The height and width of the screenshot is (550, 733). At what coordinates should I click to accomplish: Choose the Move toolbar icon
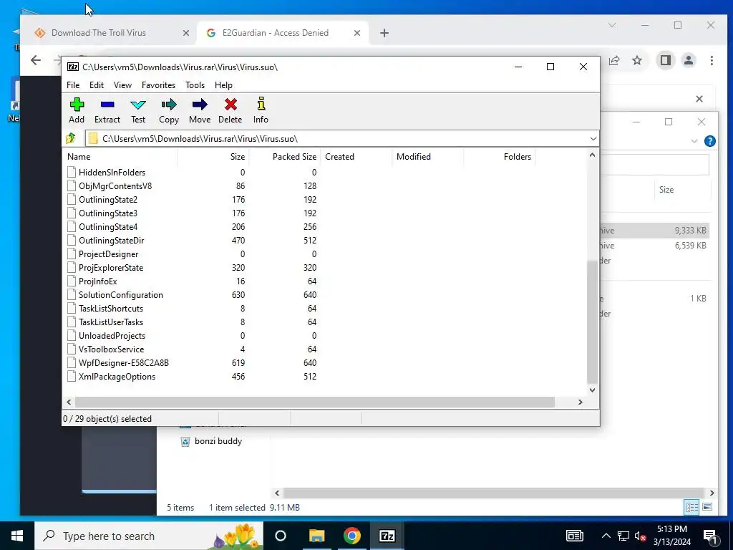point(200,105)
